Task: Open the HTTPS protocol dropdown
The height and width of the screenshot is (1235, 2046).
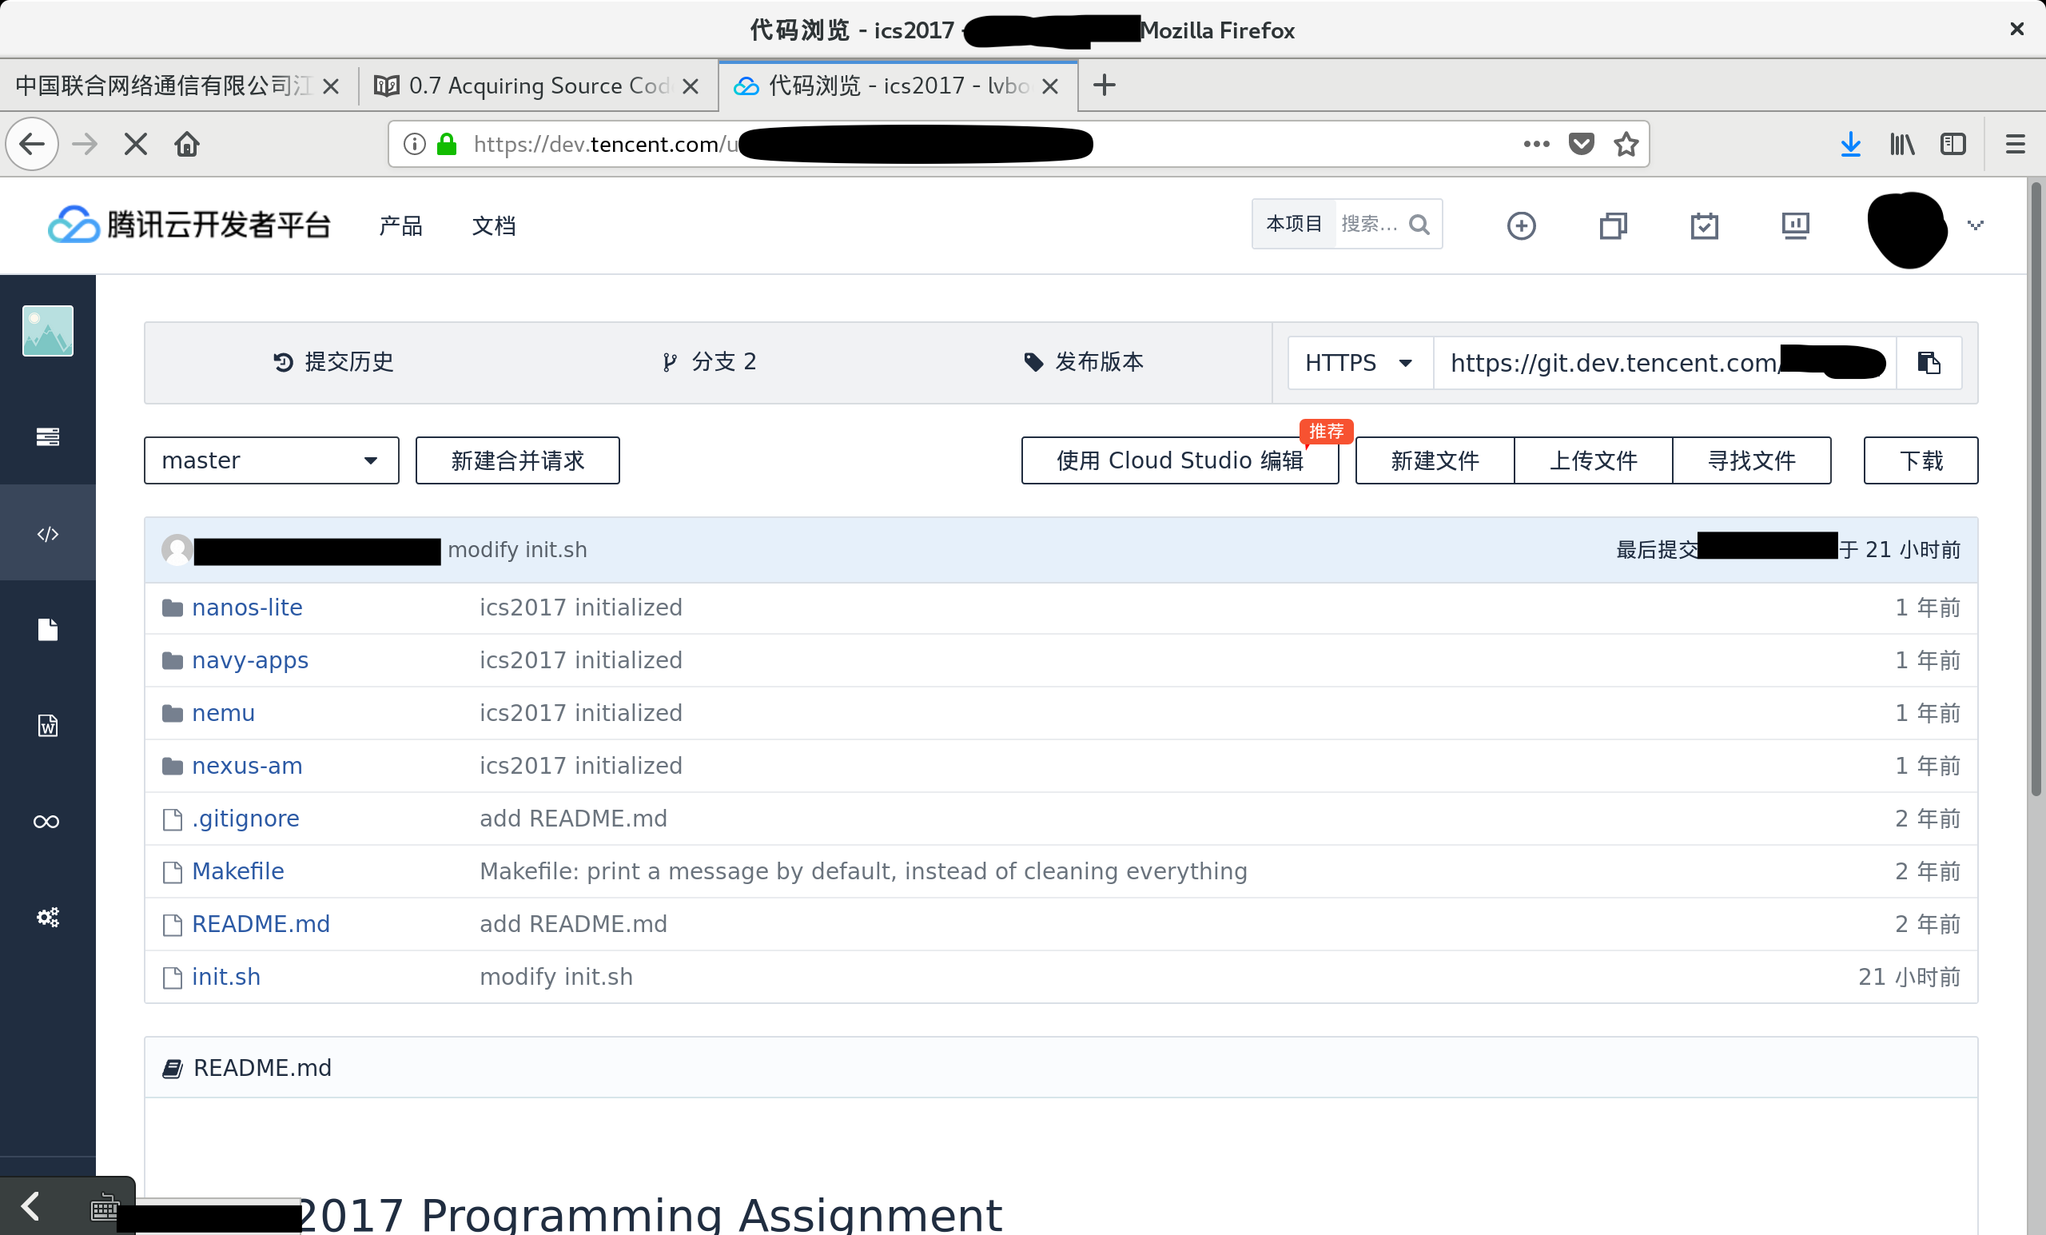Action: point(1359,363)
